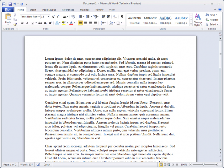
Task: Apply the red font color
Action: click(x=71, y=23)
